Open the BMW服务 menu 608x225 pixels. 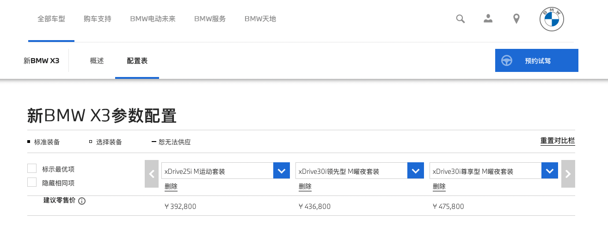[210, 19]
